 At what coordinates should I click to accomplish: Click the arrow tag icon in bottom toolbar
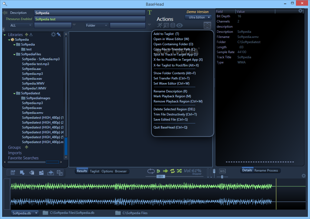[x=22, y=173]
